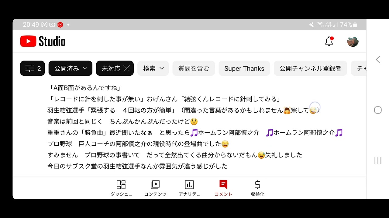Open the filter settings icon showing 2
Viewport: 389px width, 218px height.
[x=33, y=68]
